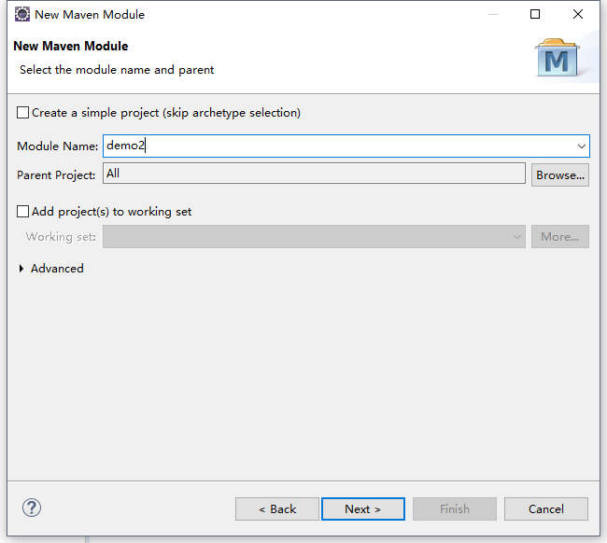
Task: Open the help question mark icon
Action: click(32, 508)
